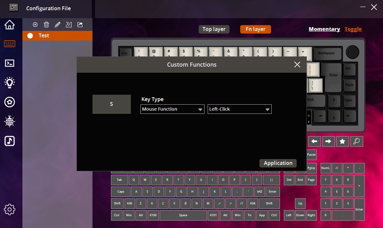Image resolution: width=383 pixels, height=228 pixels.
Task: Switch to the Fn layer tab
Action: pyautogui.click(x=255, y=29)
